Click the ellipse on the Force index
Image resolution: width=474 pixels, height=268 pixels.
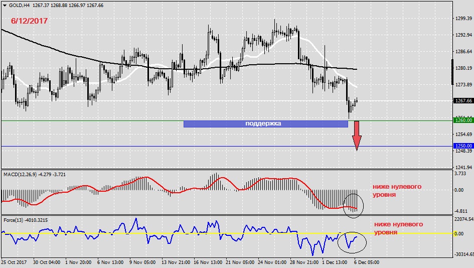tap(352, 241)
